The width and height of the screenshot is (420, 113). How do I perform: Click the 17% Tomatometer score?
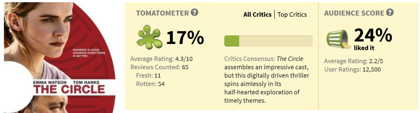[x=185, y=38]
